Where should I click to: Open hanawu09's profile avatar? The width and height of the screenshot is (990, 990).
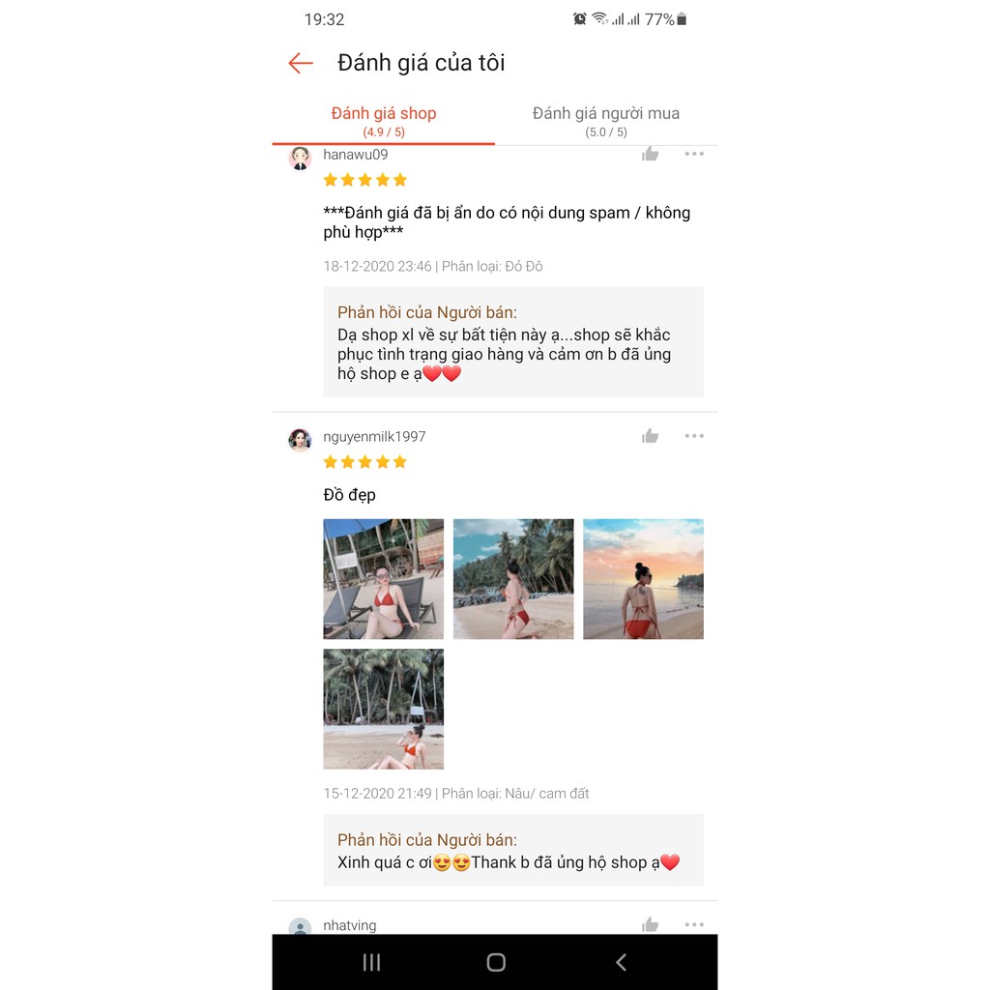coord(300,158)
